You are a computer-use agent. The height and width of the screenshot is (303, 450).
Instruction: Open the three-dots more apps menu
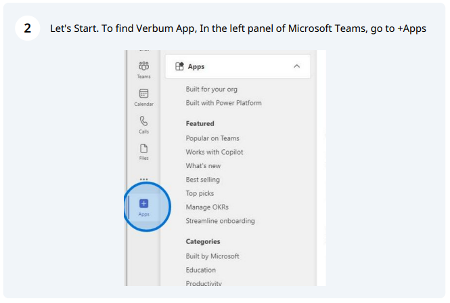click(x=143, y=179)
